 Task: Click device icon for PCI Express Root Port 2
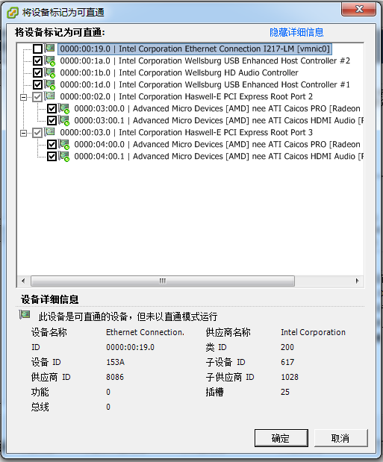tap(49, 96)
